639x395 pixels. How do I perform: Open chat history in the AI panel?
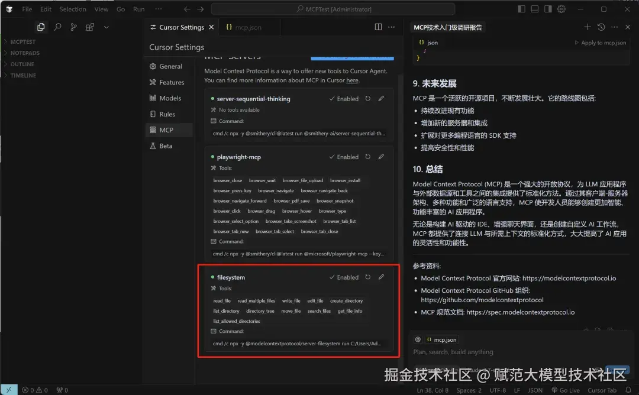tap(601, 27)
